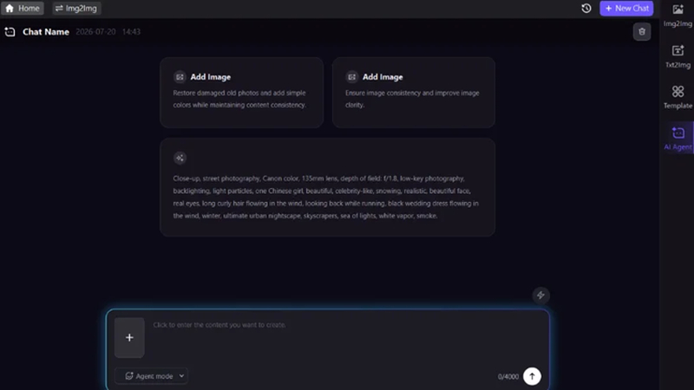694x390 pixels.
Task: Click the Chat Name title
Action: [46, 32]
